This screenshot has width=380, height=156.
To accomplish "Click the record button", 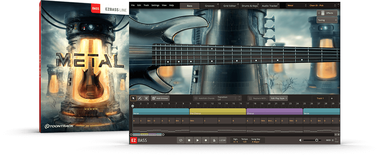I will [x=206, y=140].
